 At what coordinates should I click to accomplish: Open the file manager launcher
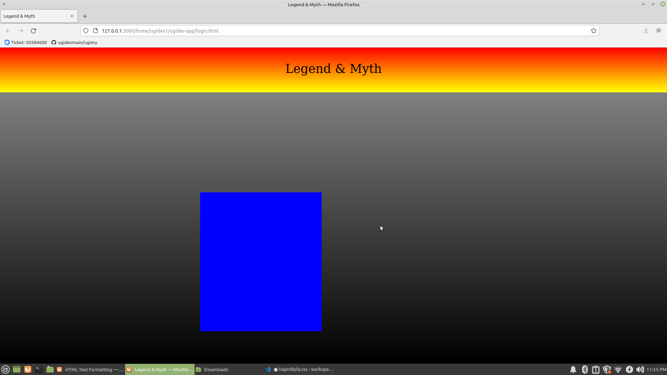50,369
